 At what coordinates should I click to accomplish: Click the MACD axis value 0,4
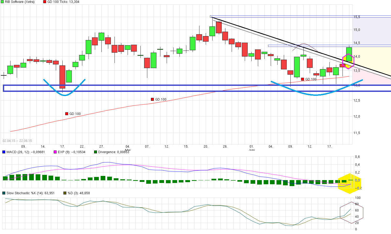(x=357, y=165)
